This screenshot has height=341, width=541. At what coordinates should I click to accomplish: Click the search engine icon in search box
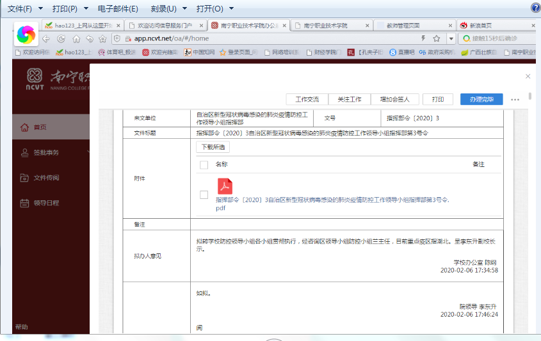click(x=466, y=38)
